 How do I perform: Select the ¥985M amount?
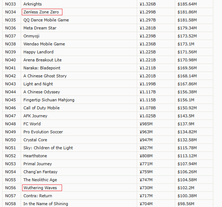click(x=146, y=124)
